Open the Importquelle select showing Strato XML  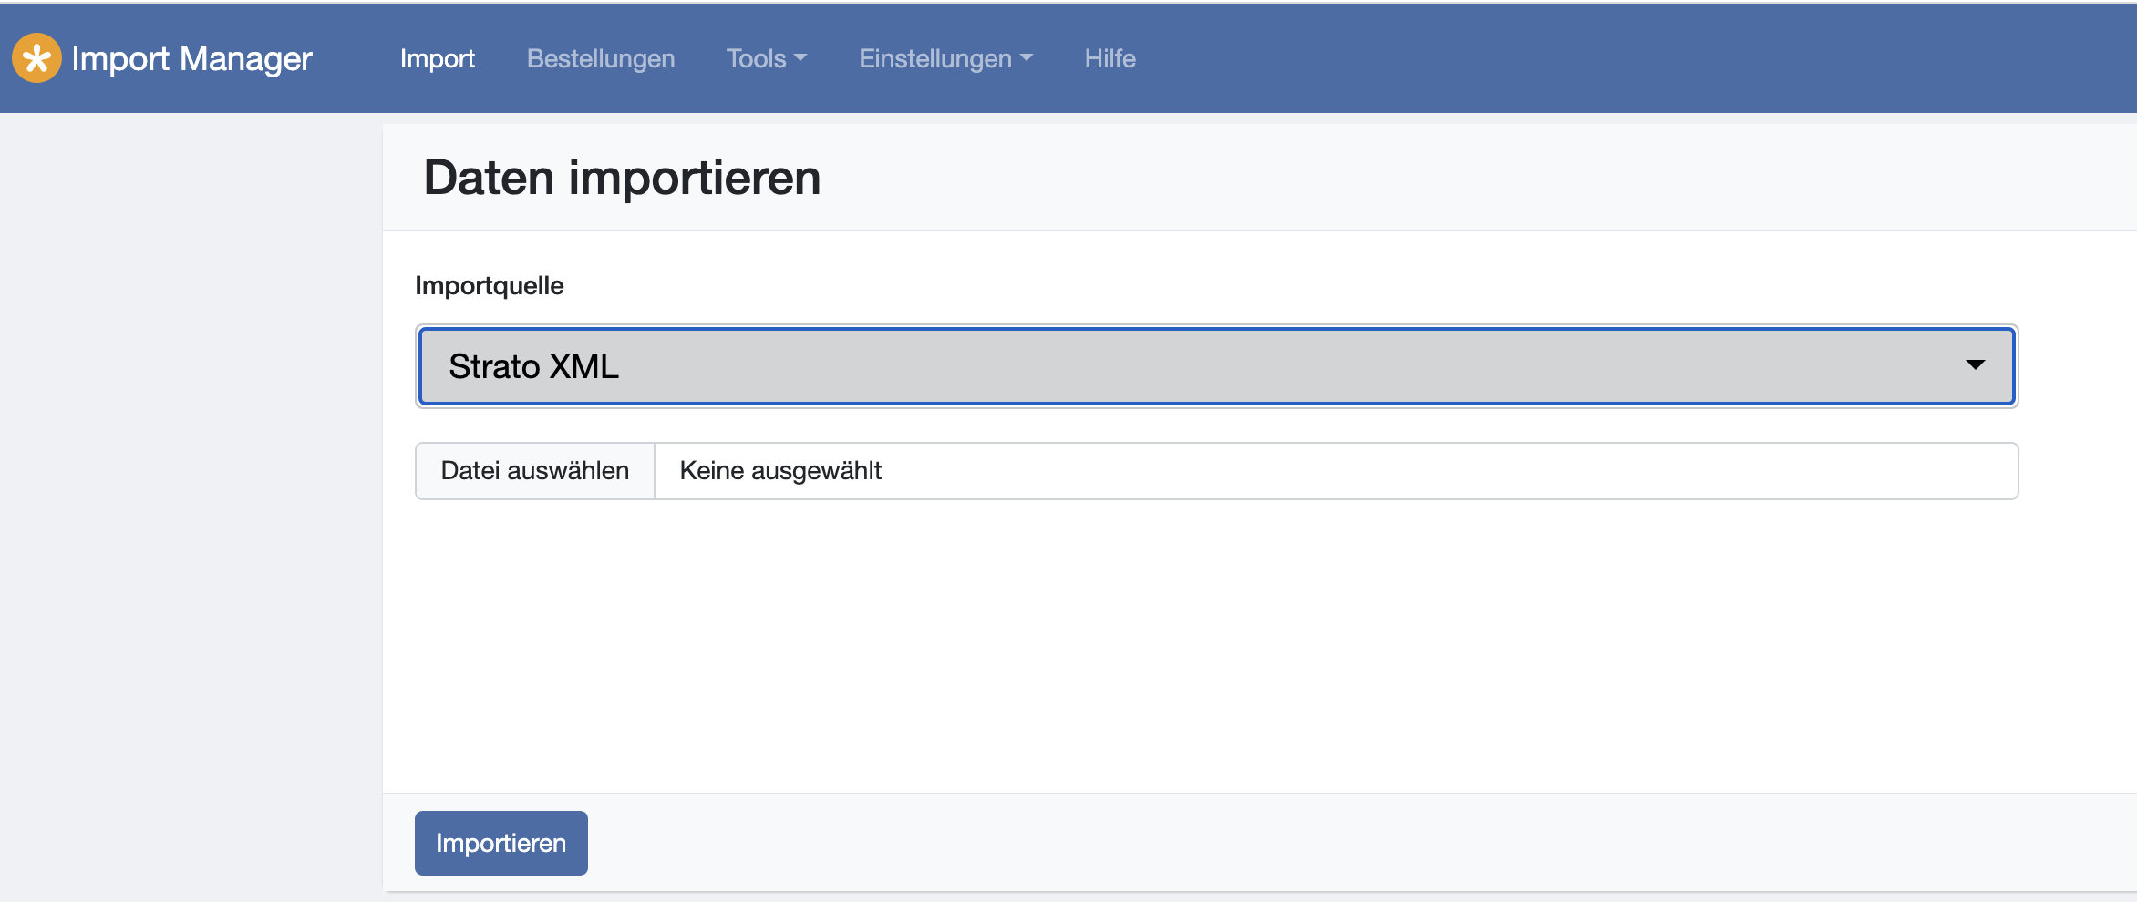(1185, 366)
